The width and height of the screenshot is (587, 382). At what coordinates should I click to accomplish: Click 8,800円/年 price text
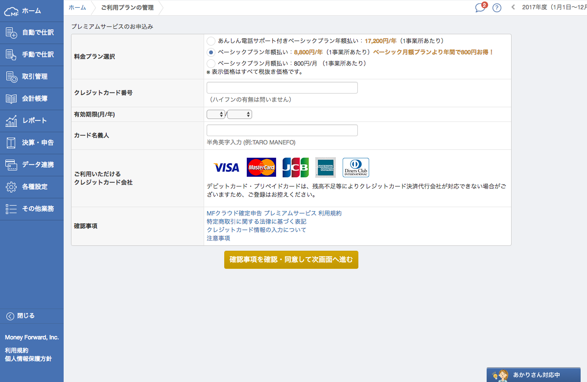tap(308, 52)
